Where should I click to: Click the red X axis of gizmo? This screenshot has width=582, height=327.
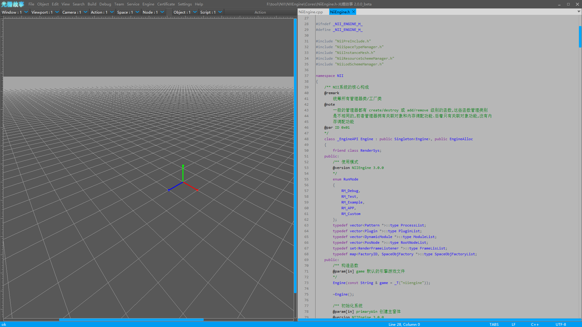pyautogui.click(x=191, y=186)
